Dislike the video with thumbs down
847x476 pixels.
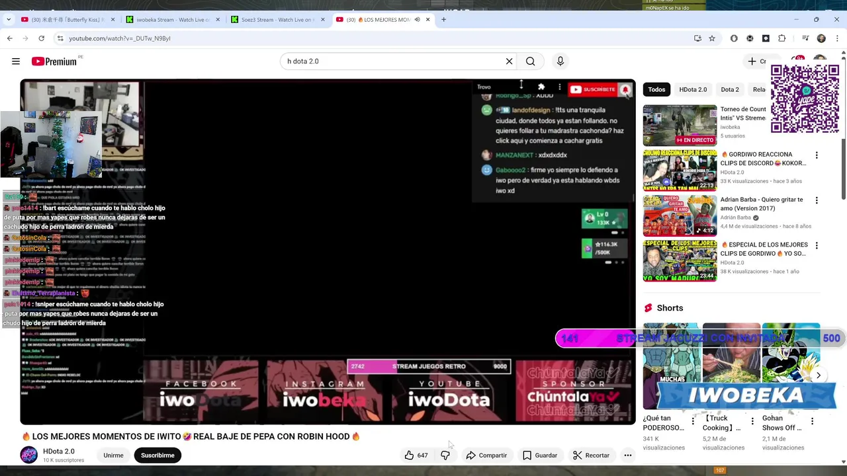click(x=445, y=455)
